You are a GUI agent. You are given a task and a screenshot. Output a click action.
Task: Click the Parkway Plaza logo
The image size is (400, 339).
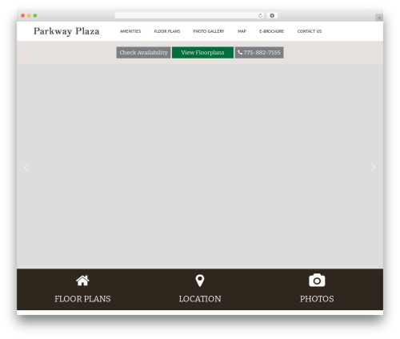click(66, 31)
